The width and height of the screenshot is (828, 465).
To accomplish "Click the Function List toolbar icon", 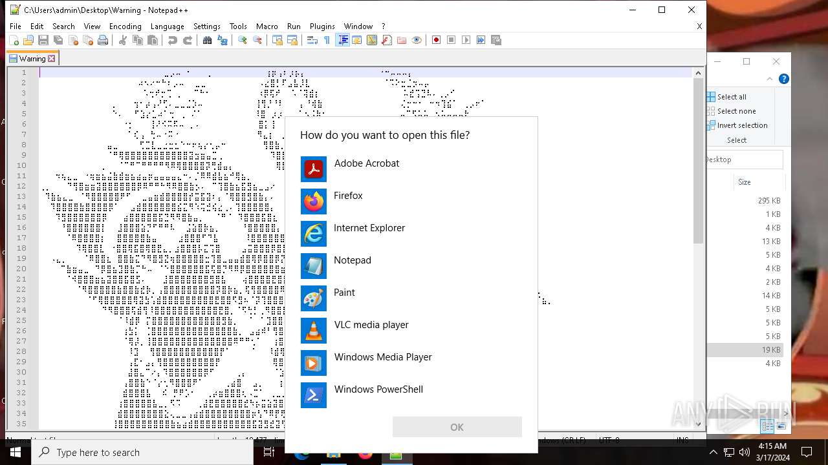I will click(x=387, y=40).
